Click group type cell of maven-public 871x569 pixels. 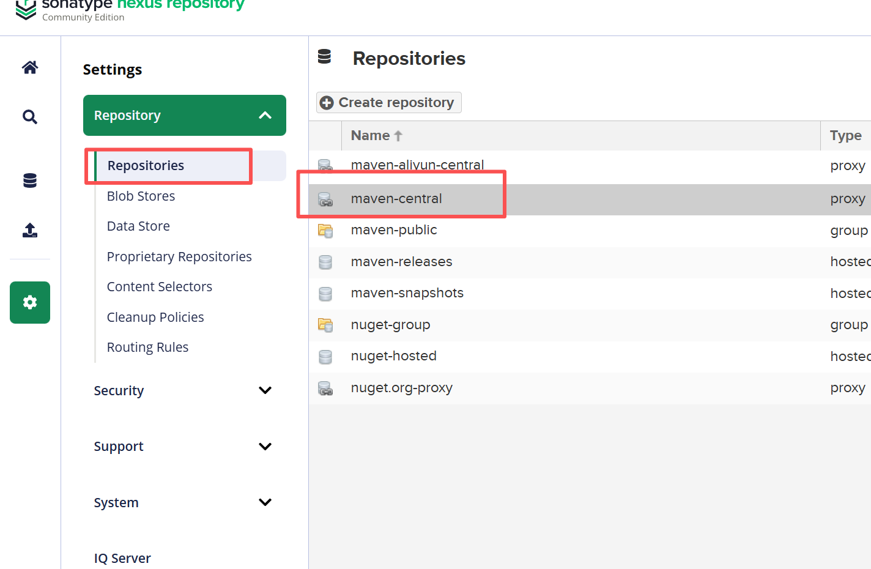[849, 231]
